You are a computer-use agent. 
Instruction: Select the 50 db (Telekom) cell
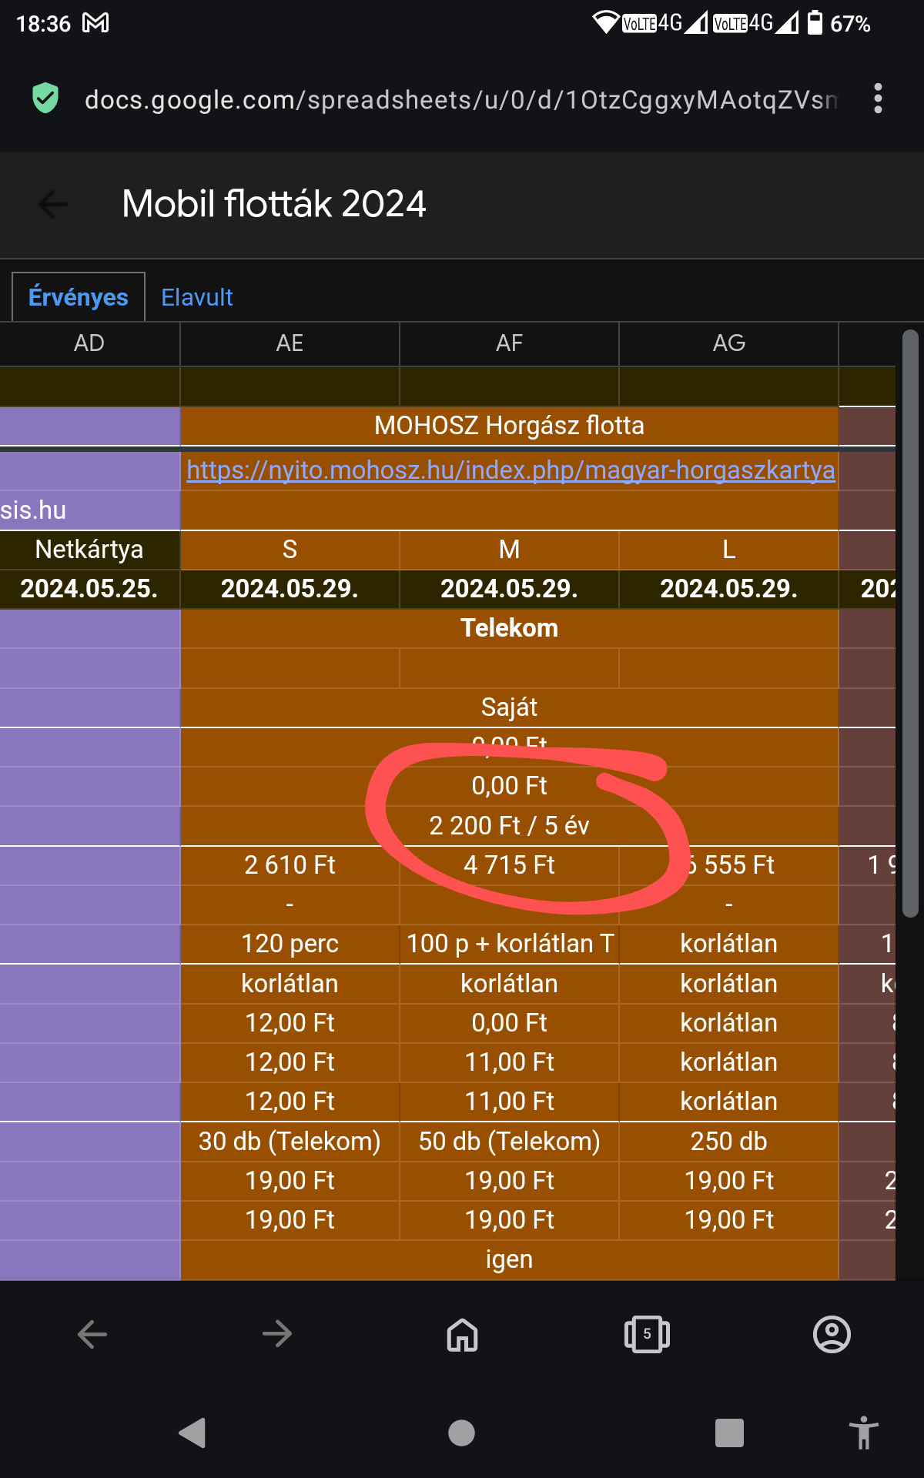tap(509, 1142)
